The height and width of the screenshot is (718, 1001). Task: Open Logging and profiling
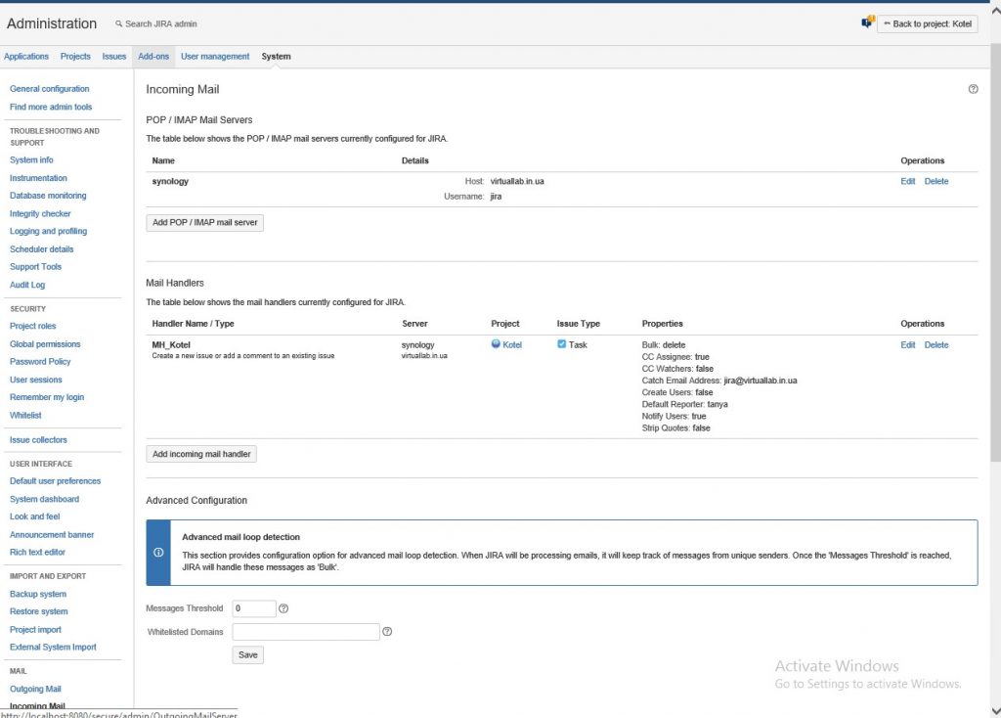pyautogui.click(x=49, y=231)
